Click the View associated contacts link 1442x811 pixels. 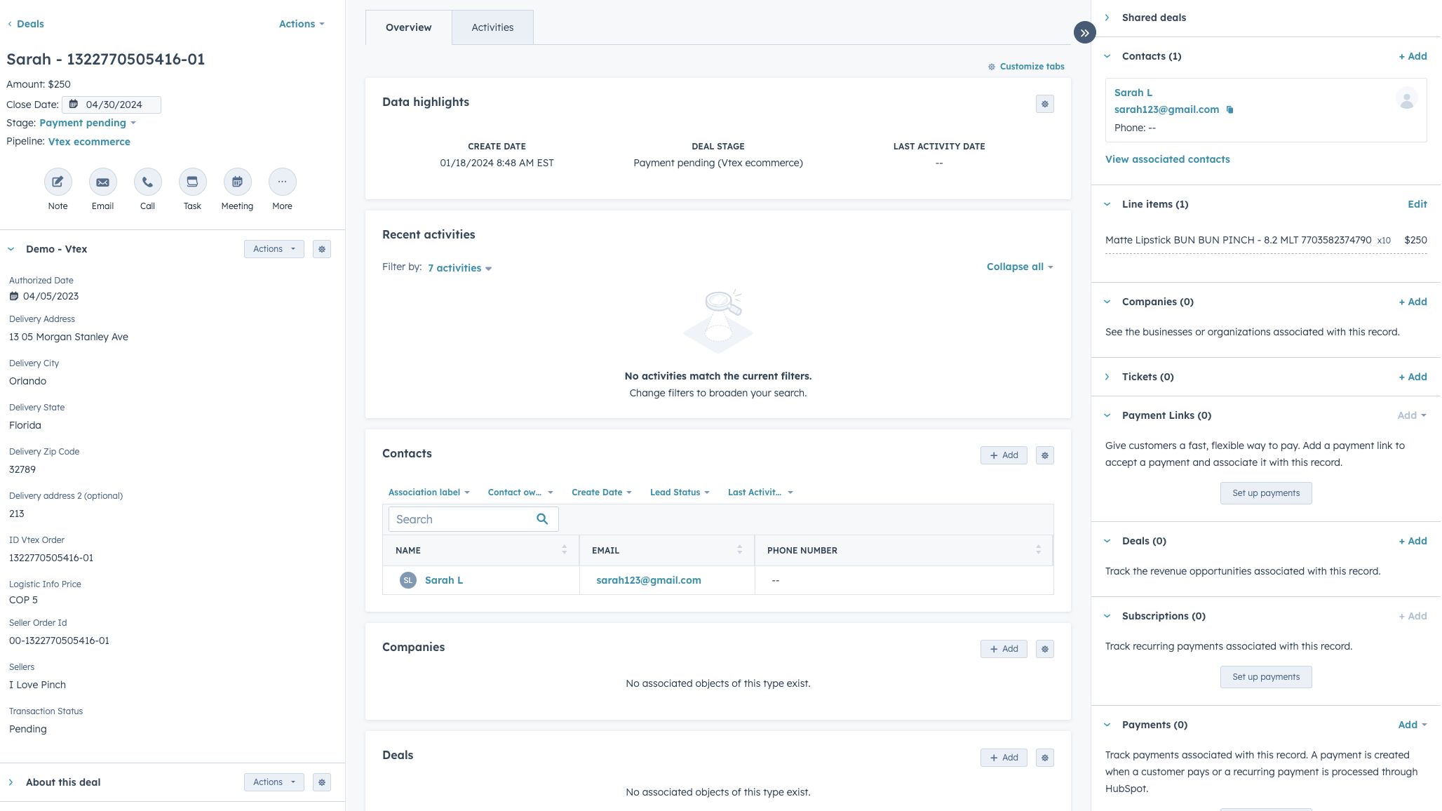coord(1167,159)
